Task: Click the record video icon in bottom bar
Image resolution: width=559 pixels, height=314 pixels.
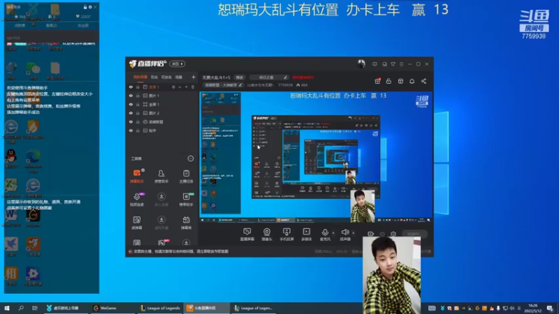Action: tap(371, 234)
